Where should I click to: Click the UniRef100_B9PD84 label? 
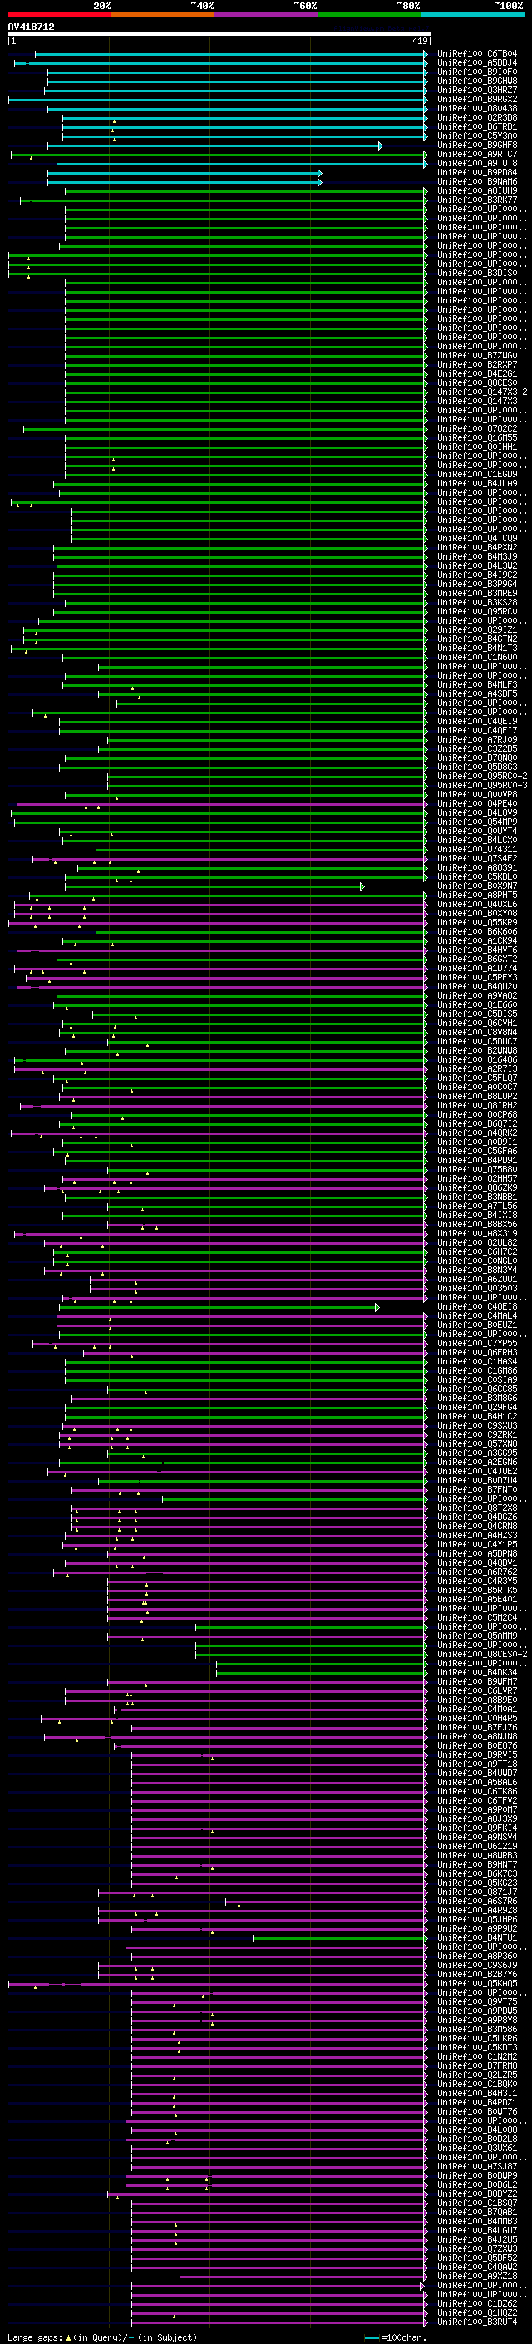point(477,172)
